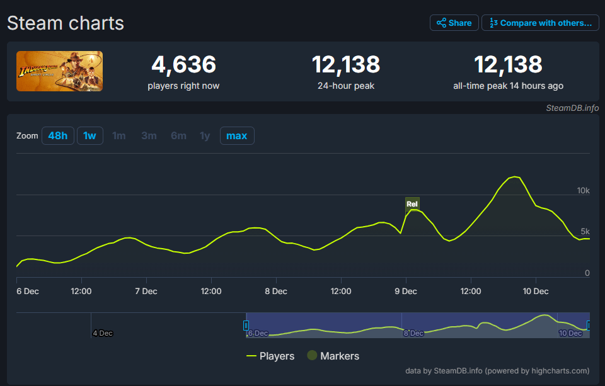Click the Players legend line icon

tap(251, 356)
